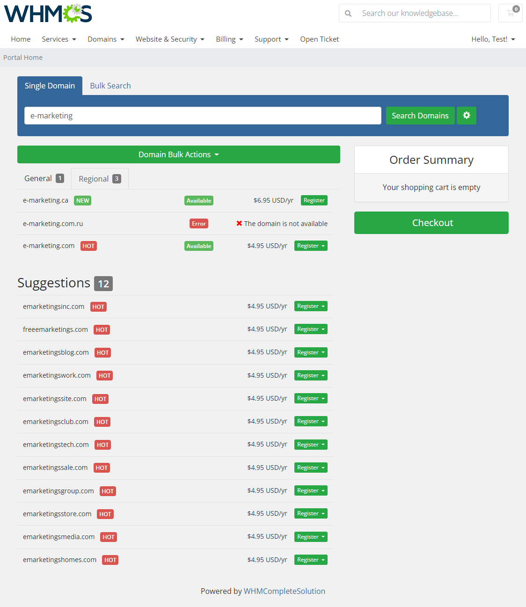
Task: Click the emarketingstech.com suggestion text
Action: [x=56, y=445]
